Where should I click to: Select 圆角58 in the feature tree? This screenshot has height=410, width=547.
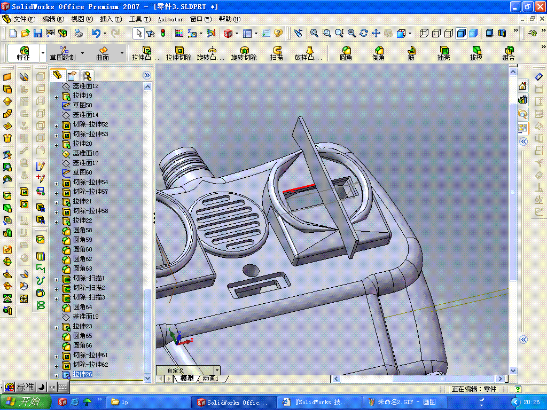click(x=82, y=230)
